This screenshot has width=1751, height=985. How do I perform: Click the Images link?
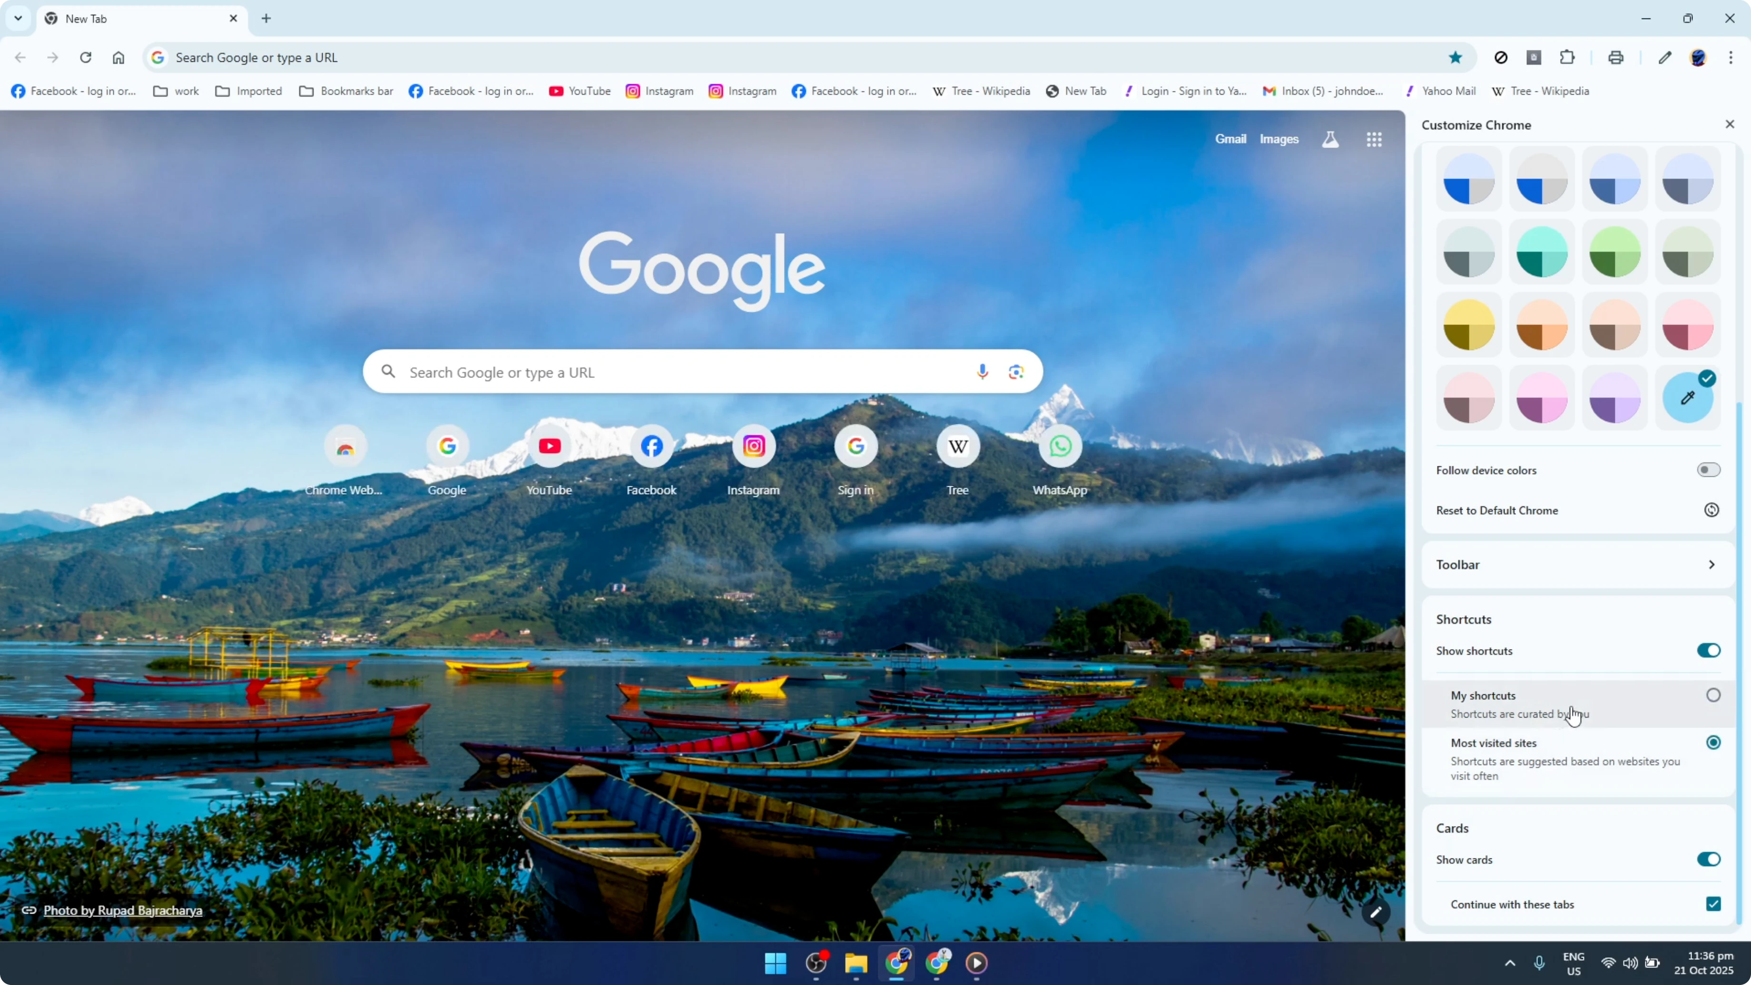(x=1279, y=139)
